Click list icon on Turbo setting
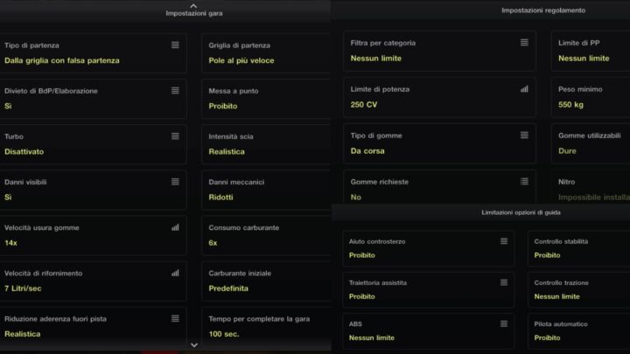630x354 pixels. pos(175,135)
